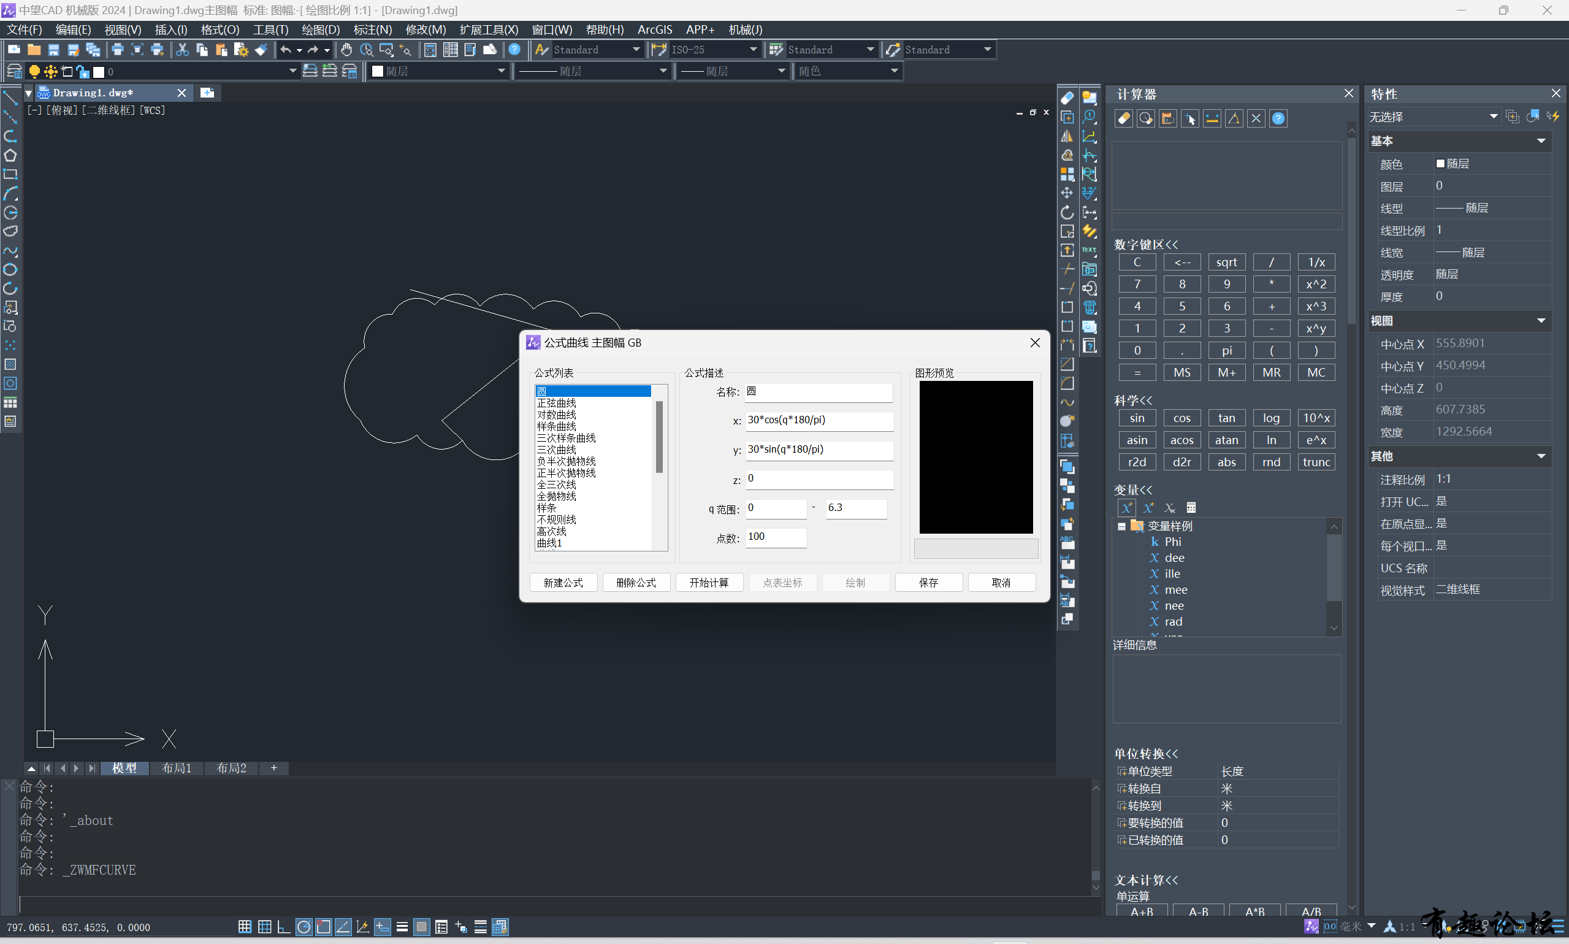Image resolution: width=1569 pixels, height=944 pixels.
Task: Open the 随色 plot style dropdown
Action: [894, 71]
